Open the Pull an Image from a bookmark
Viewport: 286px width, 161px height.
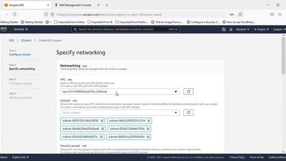[x=167, y=22]
